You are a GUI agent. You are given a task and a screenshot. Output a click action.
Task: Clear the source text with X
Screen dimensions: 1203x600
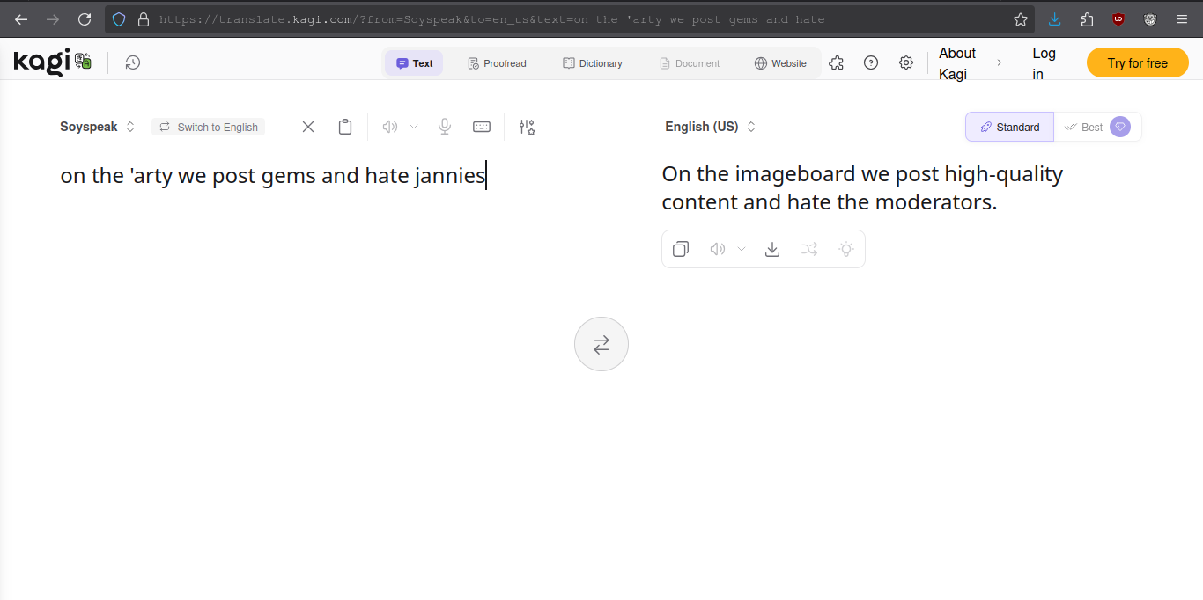[308, 127]
